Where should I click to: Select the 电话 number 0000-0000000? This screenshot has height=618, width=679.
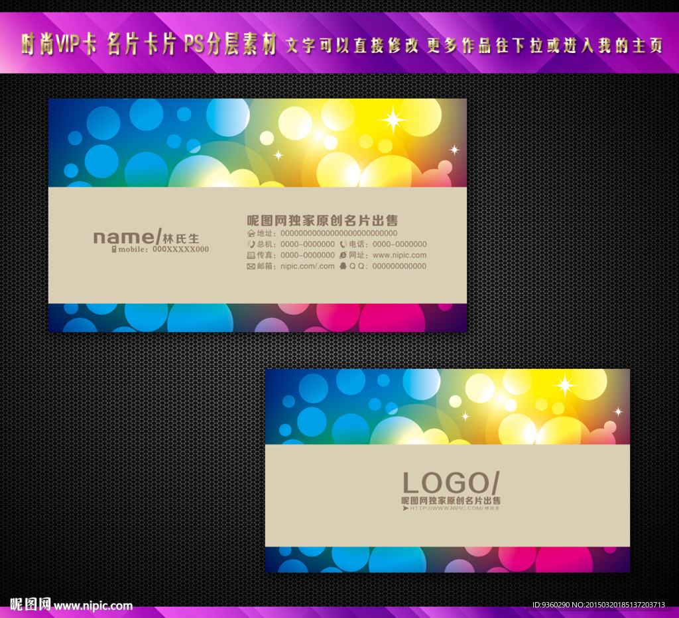pos(400,244)
